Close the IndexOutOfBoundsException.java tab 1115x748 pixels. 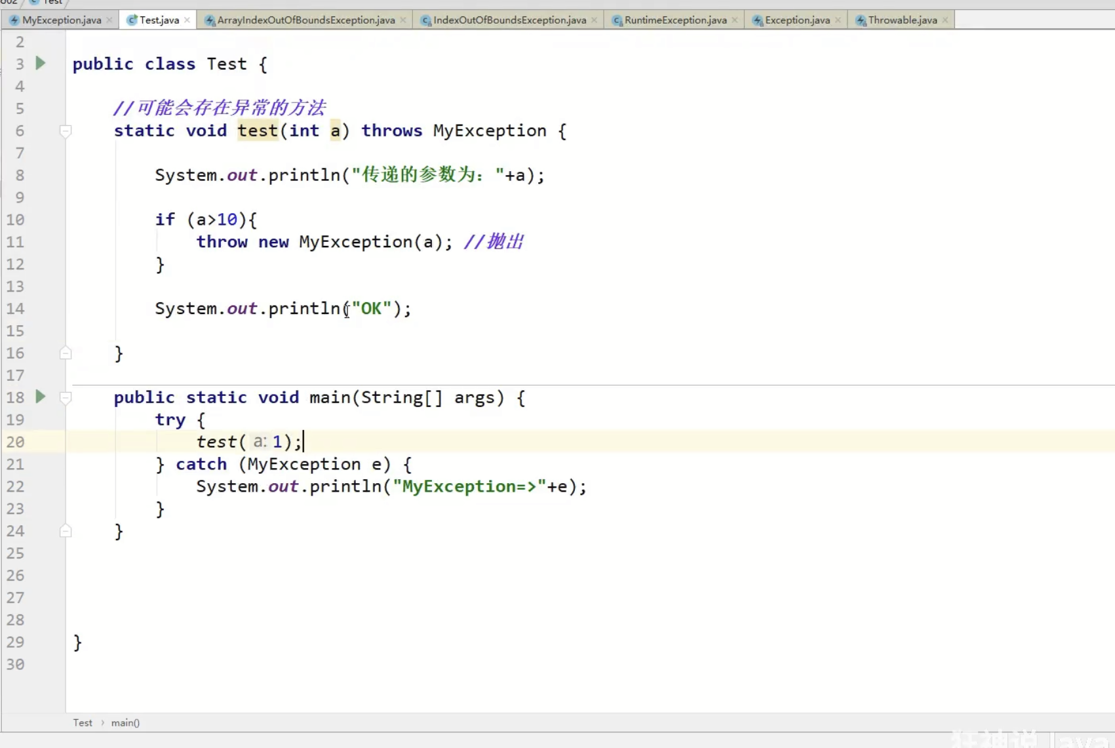pyautogui.click(x=595, y=20)
